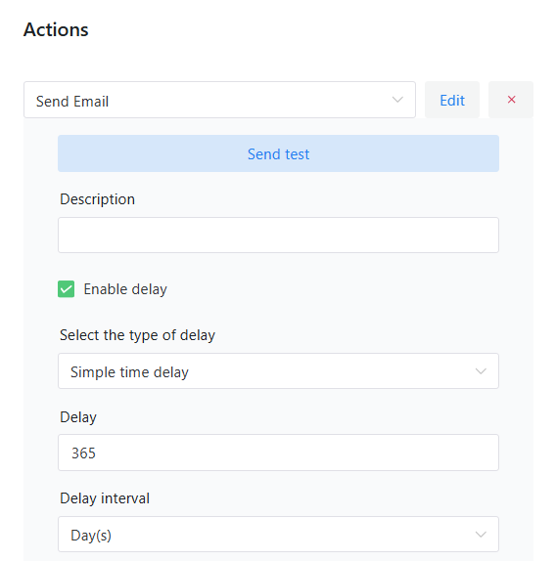Click the Delay interval label
555x561 pixels.
(x=105, y=498)
